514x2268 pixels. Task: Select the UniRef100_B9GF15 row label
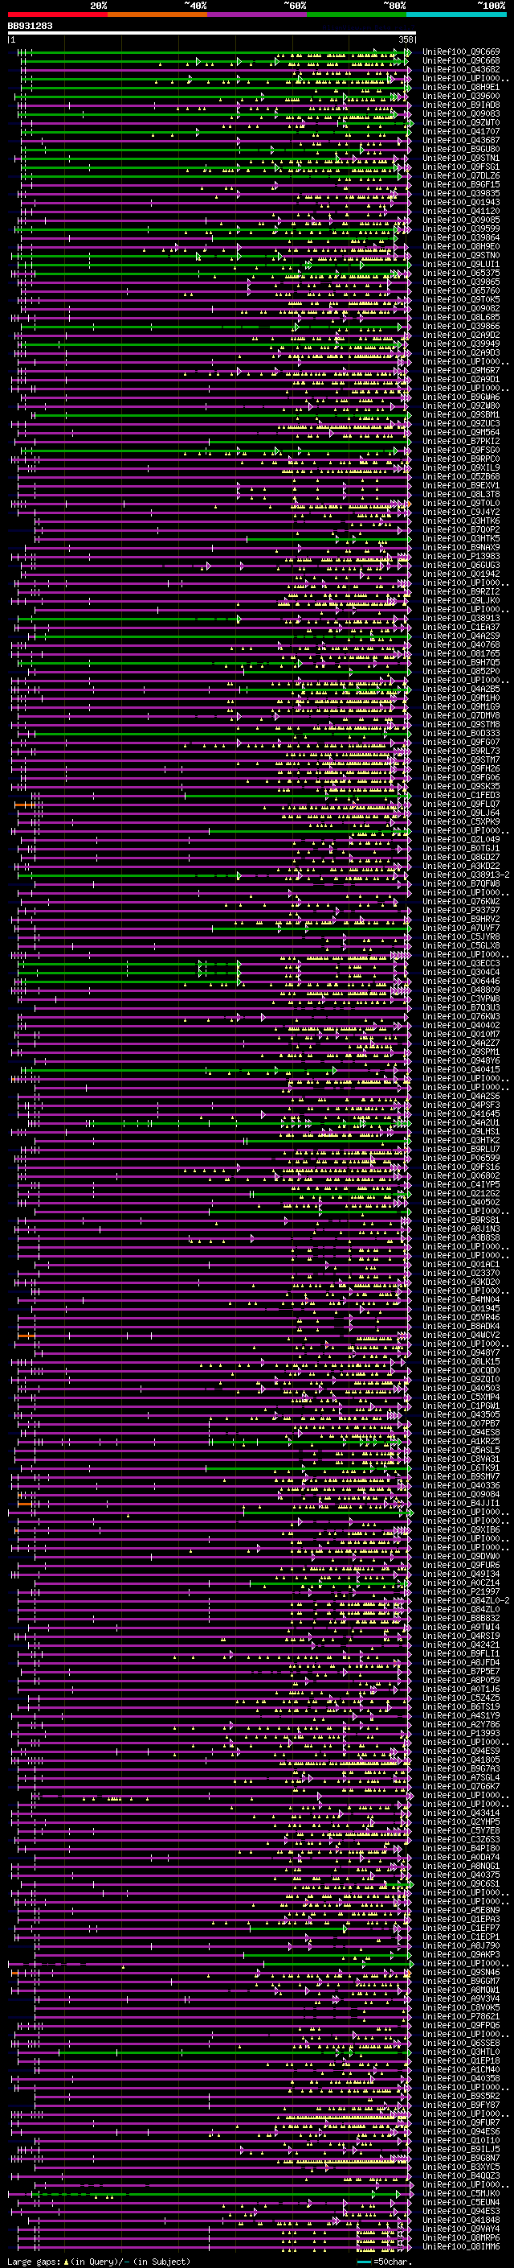click(461, 185)
